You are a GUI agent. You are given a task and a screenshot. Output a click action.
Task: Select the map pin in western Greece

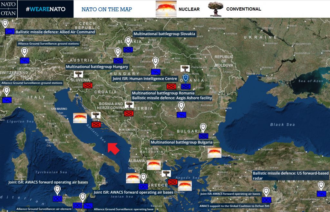click(x=143, y=178)
